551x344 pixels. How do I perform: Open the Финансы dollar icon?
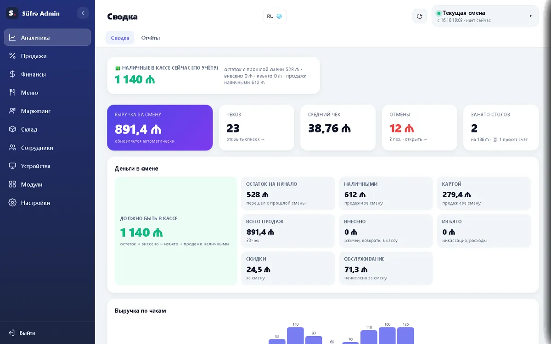coord(12,74)
